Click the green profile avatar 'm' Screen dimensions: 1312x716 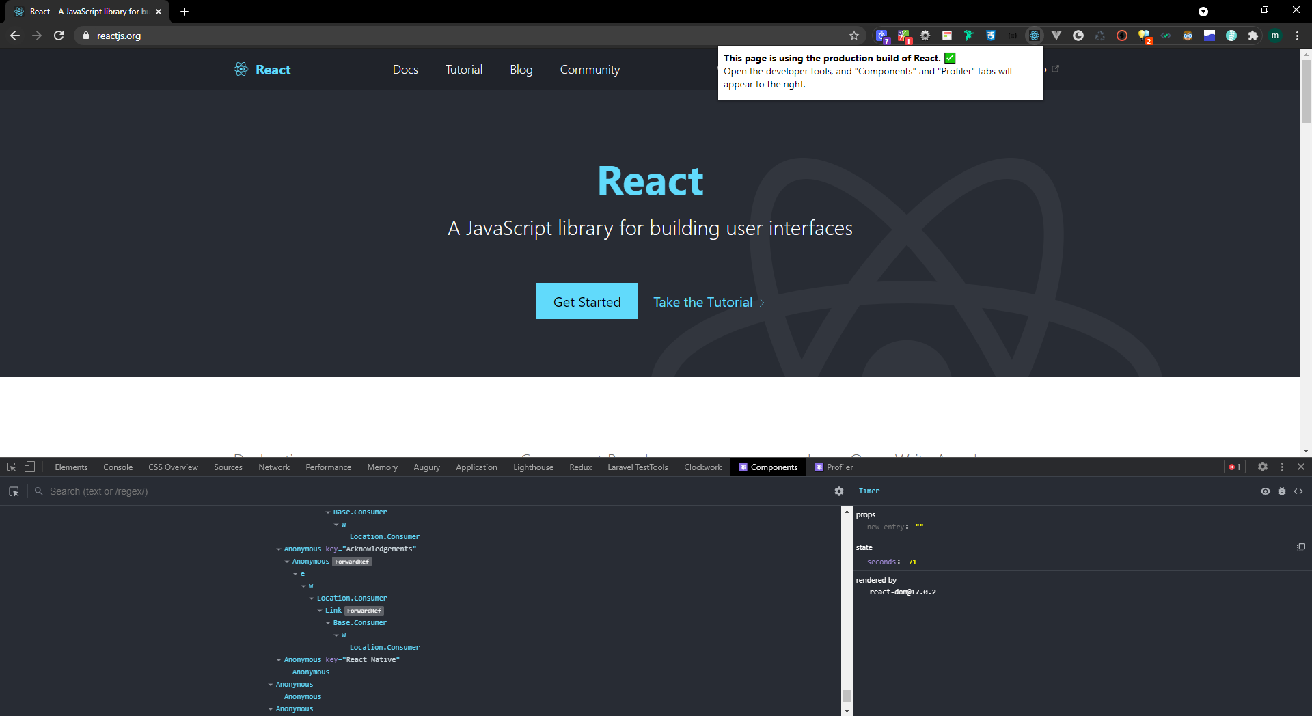coord(1275,36)
